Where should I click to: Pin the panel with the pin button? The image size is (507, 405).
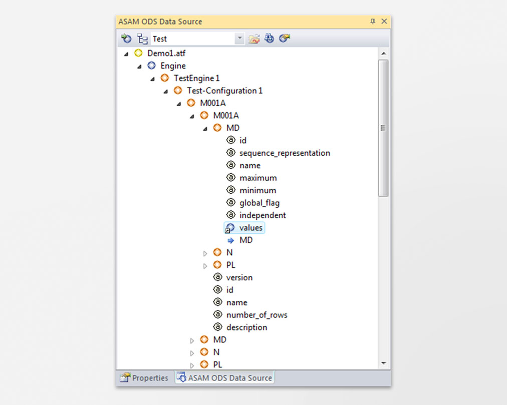[372, 22]
